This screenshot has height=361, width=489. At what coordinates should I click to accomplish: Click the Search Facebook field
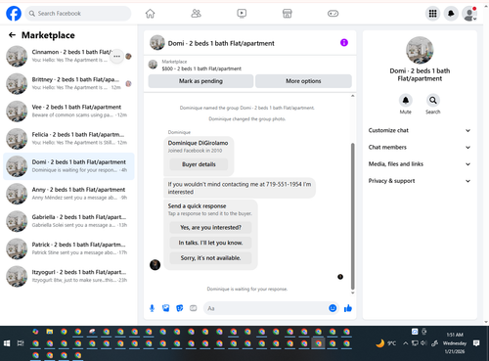(x=78, y=14)
